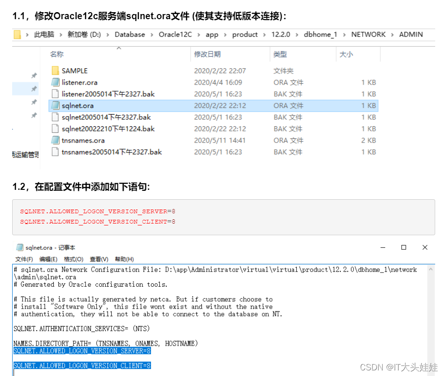Maximize the sqlnet.ora Notepad window

403,247
